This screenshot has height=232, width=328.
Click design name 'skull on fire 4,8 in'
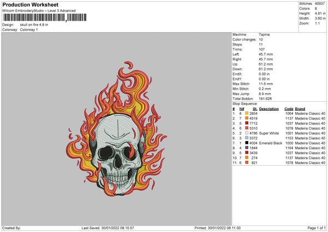click(34, 25)
